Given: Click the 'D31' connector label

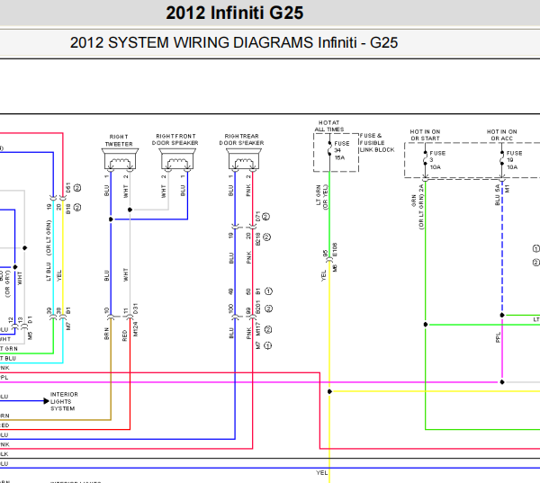Looking at the screenshot, I should 135,309.
